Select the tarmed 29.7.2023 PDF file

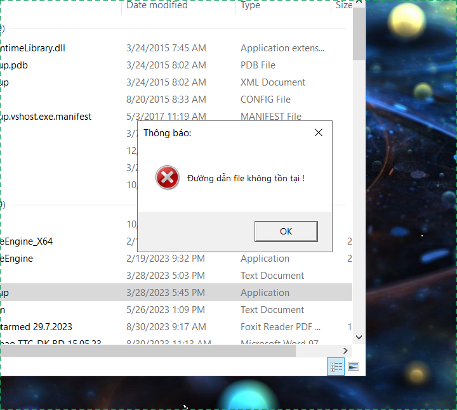click(176, 327)
